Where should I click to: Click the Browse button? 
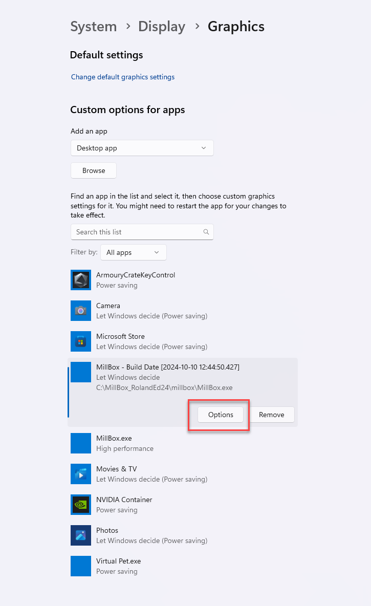tap(94, 170)
